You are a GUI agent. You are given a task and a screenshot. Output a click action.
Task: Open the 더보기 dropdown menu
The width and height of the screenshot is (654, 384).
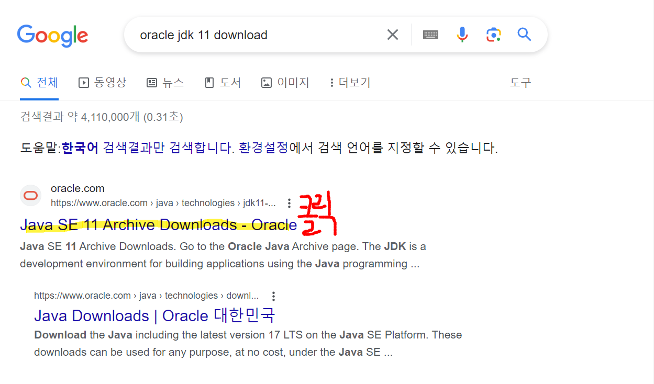pos(349,82)
